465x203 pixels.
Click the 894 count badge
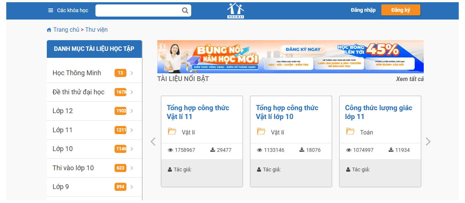click(120, 187)
